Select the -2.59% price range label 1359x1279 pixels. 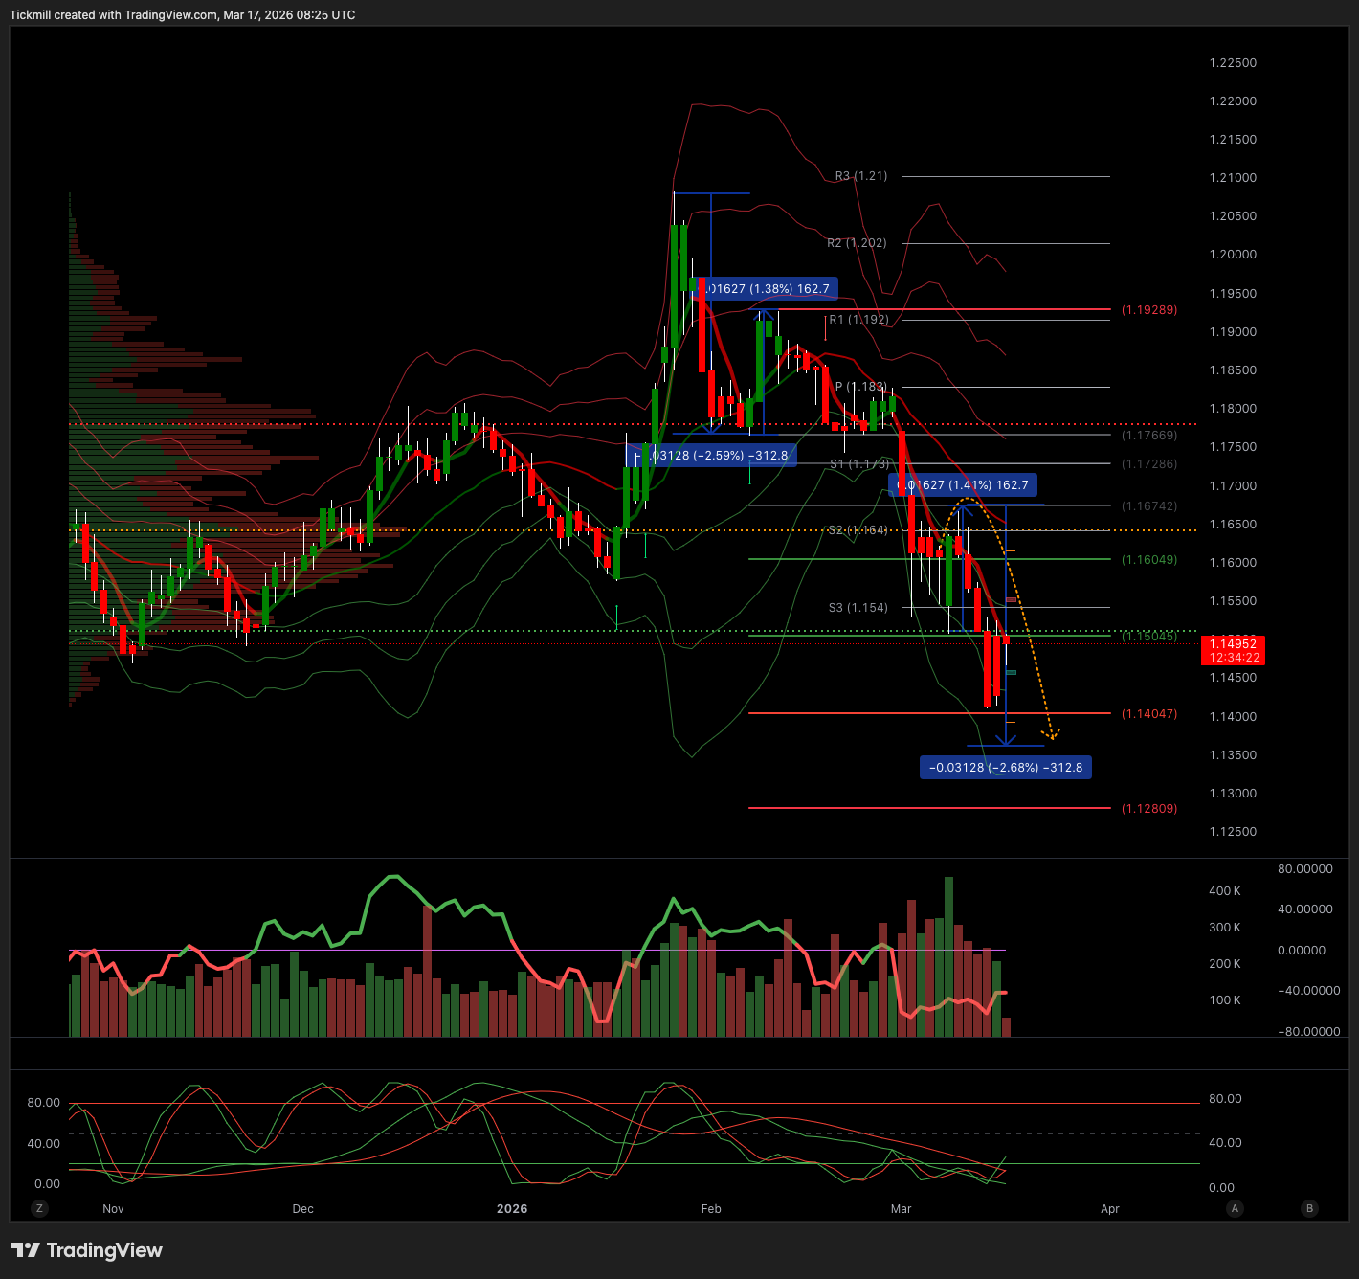[712, 456]
